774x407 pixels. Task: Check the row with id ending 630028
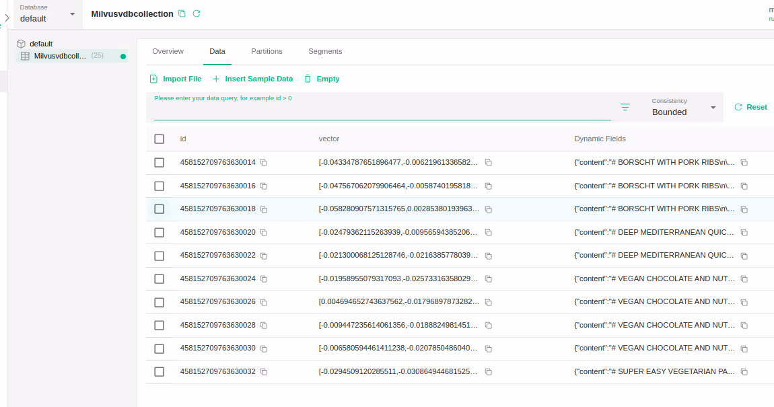click(x=159, y=325)
